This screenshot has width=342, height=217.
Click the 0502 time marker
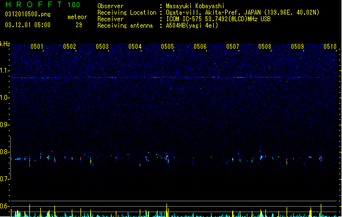[x=70, y=47]
